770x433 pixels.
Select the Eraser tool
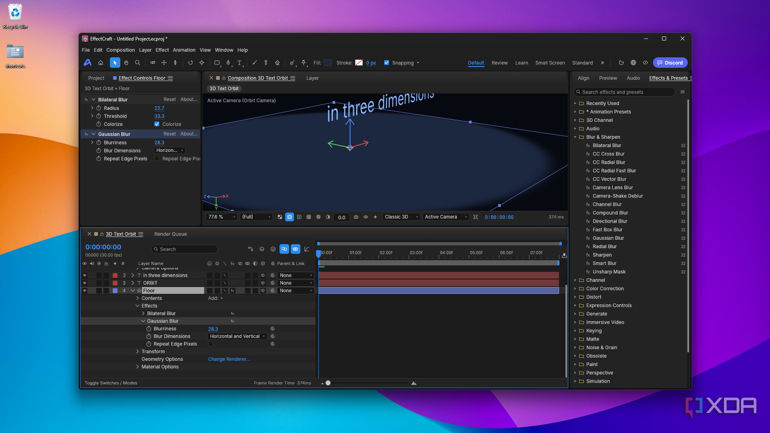(x=277, y=63)
